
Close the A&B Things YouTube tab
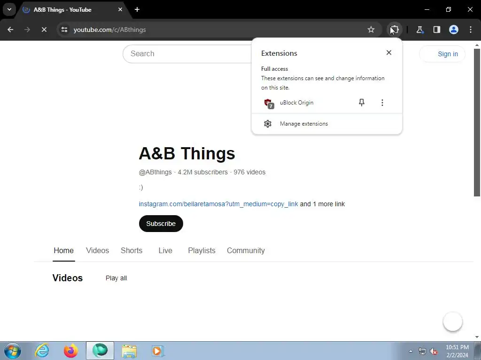[x=120, y=9]
